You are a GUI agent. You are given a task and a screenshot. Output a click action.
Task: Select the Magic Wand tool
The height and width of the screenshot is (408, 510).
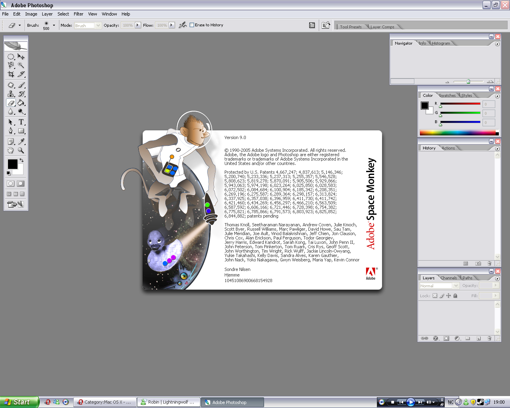21,65
